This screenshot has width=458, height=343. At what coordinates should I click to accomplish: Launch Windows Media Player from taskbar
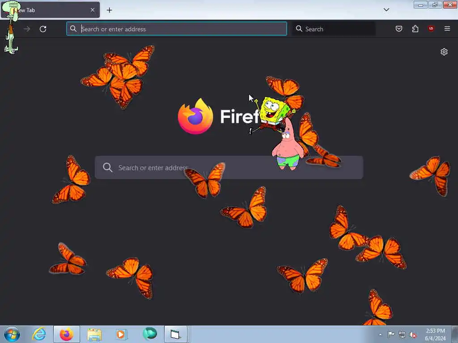point(121,334)
